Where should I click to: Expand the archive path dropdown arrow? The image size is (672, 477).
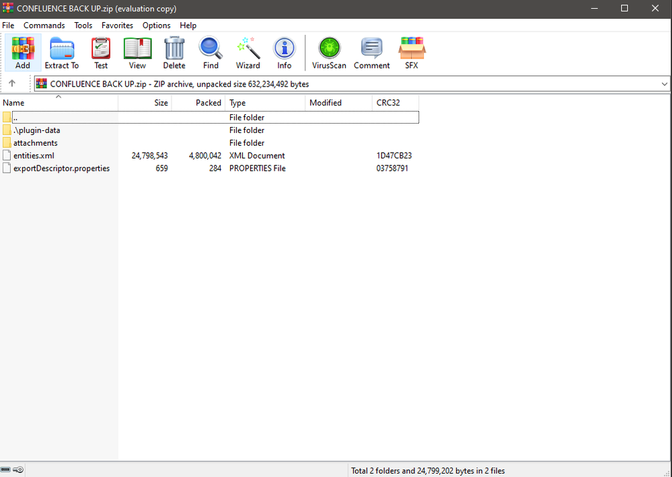pyautogui.click(x=665, y=84)
